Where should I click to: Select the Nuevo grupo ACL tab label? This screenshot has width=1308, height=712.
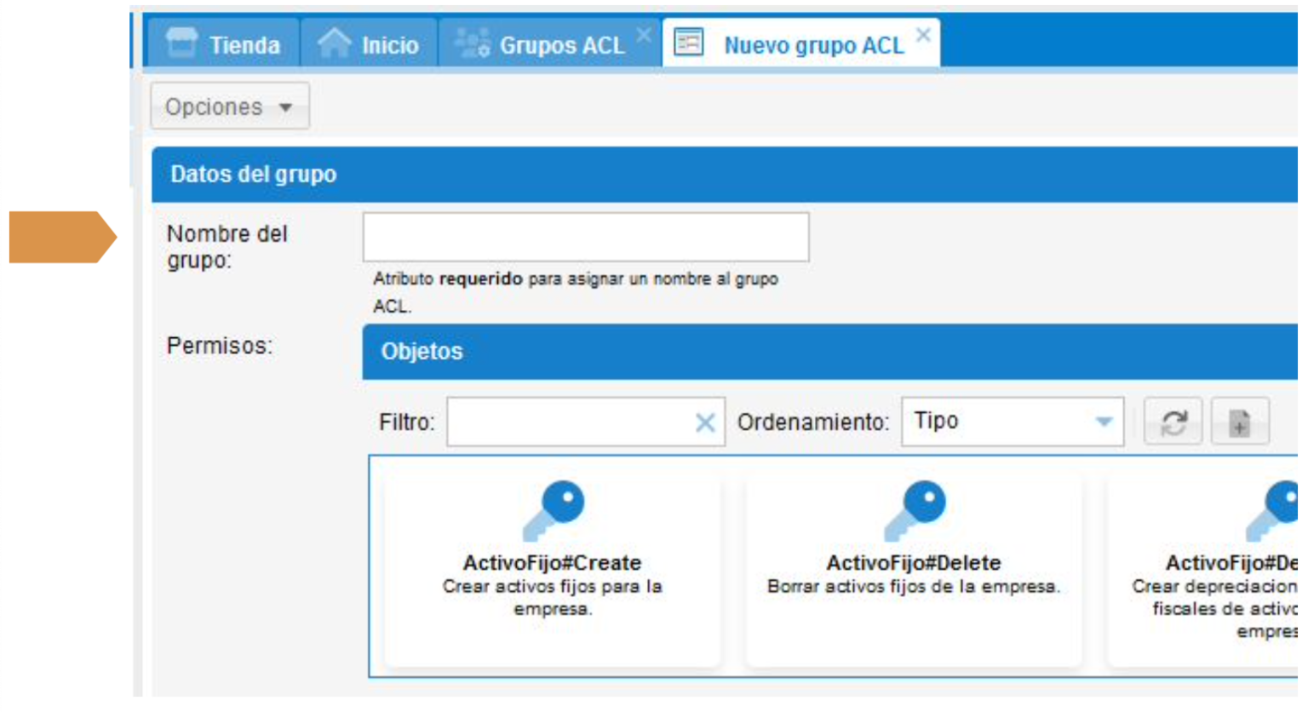813,45
